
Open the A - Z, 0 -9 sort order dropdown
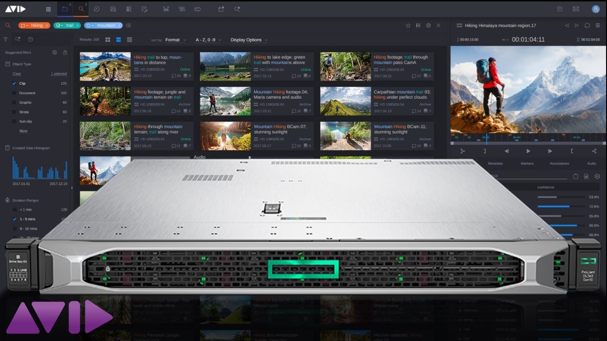click(x=208, y=40)
